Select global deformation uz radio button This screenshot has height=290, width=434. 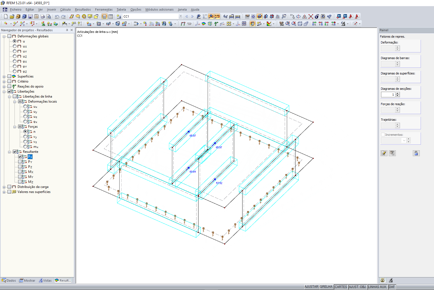point(15,56)
